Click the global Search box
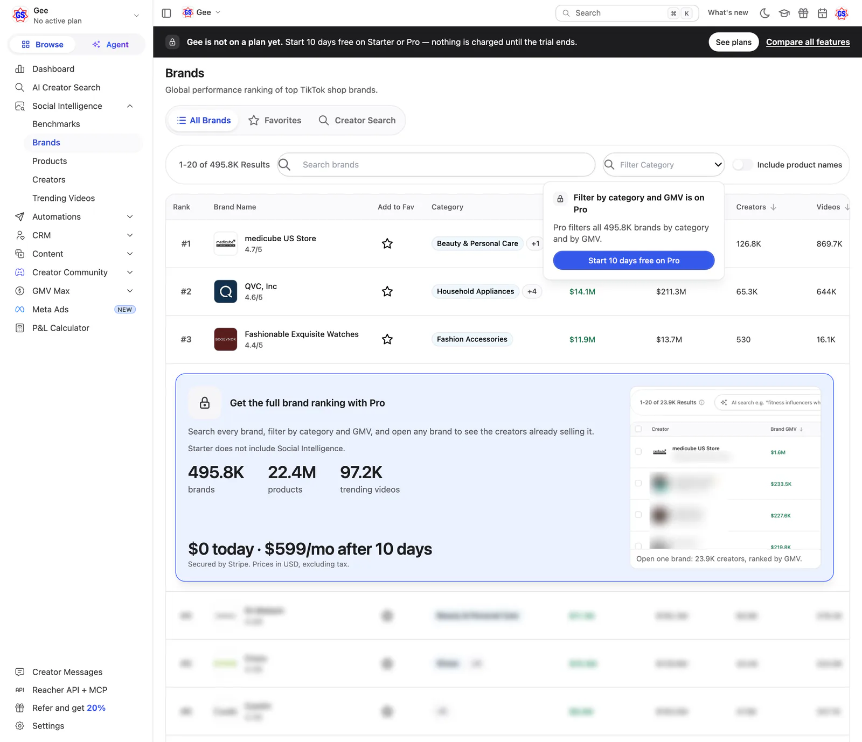 pyautogui.click(x=627, y=13)
